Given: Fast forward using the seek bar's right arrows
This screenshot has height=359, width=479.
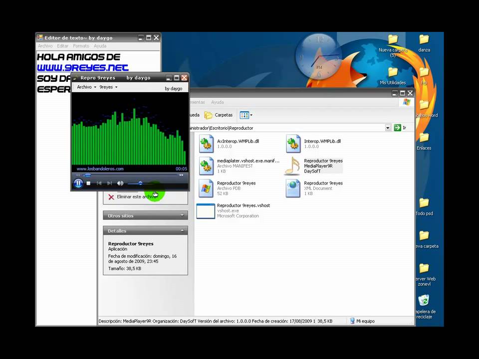Looking at the screenshot, I should pyautogui.click(x=182, y=175).
